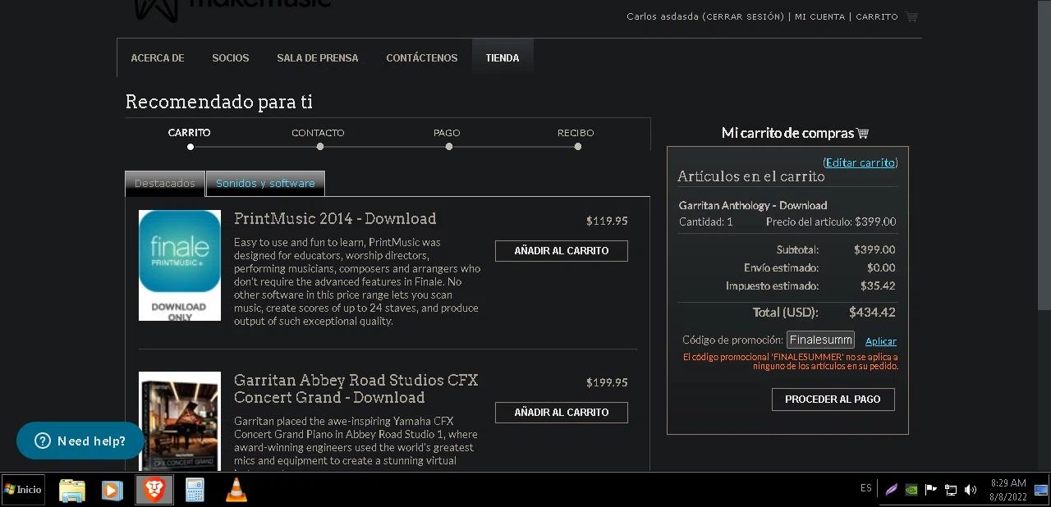Click the Inicio start button
This screenshot has width=1051, height=507.
(23, 490)
